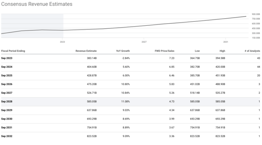Image resolution: width=262 pixels, height=145 pixels.
Task: Select the Sep 2029 row label
Action: 7,110
